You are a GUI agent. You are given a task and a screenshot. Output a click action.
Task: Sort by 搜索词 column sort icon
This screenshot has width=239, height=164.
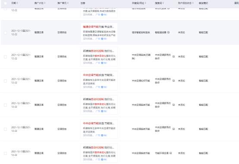pos(163,3)
